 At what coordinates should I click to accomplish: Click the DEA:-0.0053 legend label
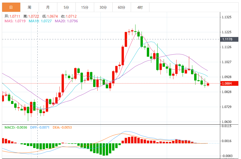(62, 128)
